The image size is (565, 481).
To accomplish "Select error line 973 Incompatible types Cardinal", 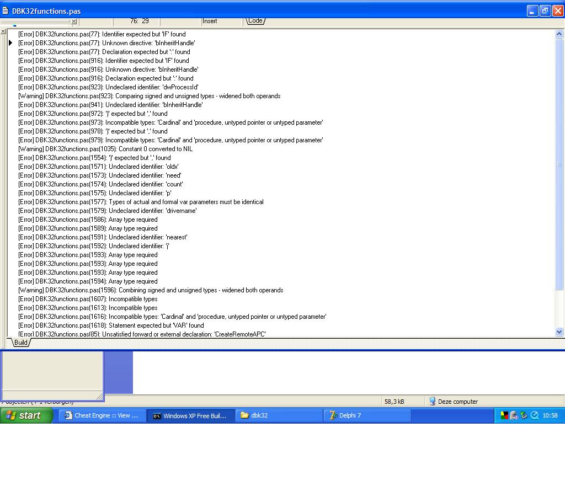I will [x=170, y=122].
